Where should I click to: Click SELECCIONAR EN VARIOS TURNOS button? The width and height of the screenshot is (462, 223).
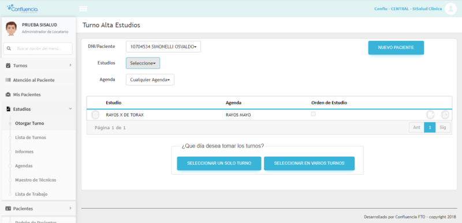coord(309,163)
